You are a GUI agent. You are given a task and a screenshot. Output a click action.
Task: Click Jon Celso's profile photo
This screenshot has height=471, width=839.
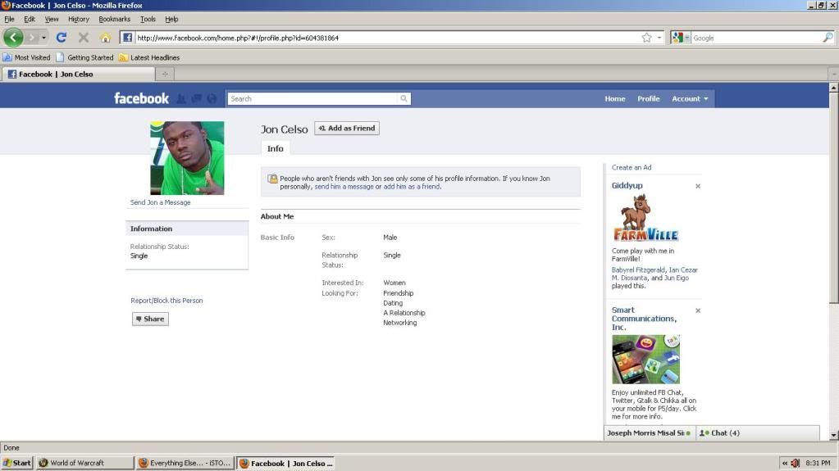(x=187, y=158)
